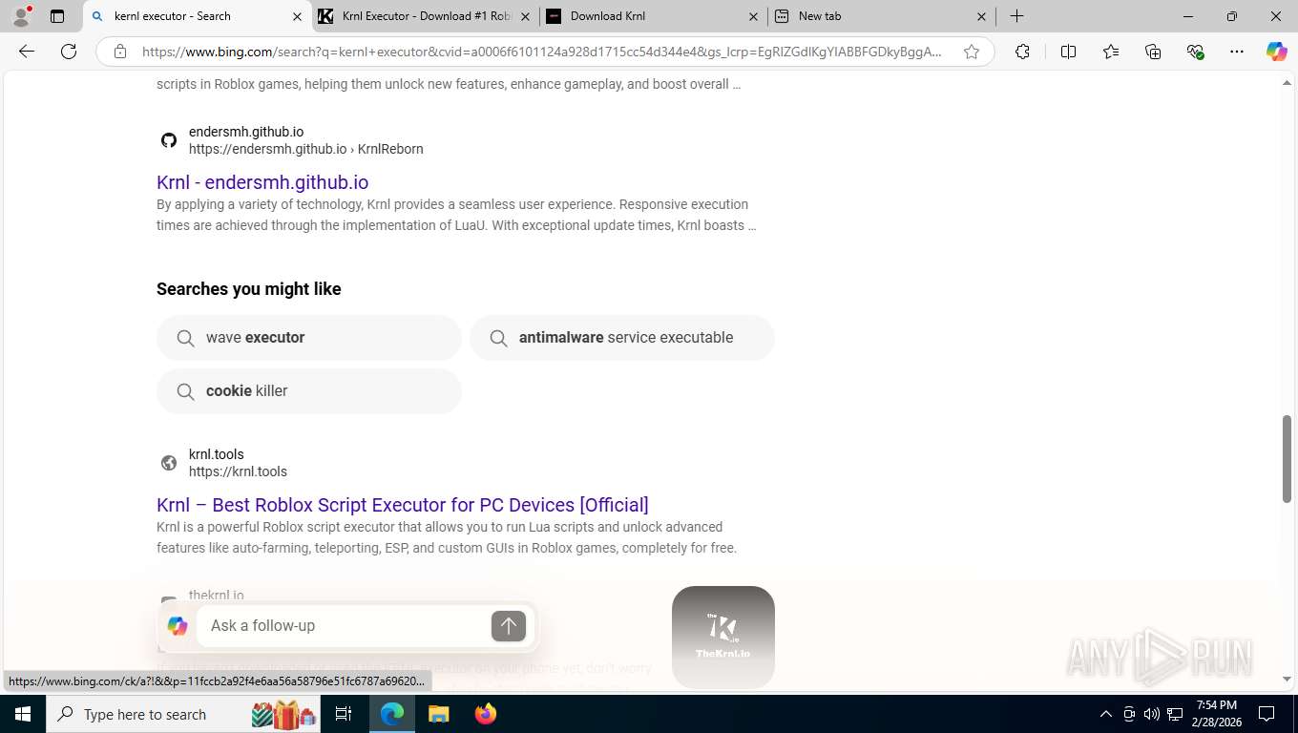1298x733 pixels.
Task: Search suggestion antimalware service executable
Action: click(x=622, y=338)
